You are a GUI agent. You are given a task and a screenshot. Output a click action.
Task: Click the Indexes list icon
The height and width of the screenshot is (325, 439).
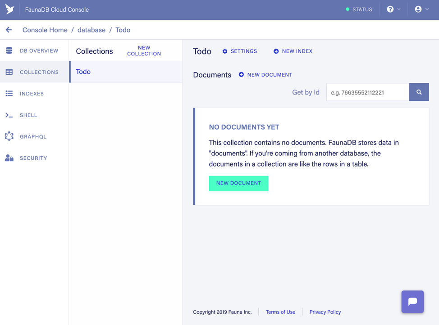coord(9,94)
